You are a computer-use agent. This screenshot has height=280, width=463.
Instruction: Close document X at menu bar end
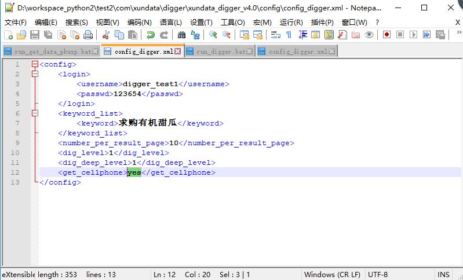tap(458, 23)
